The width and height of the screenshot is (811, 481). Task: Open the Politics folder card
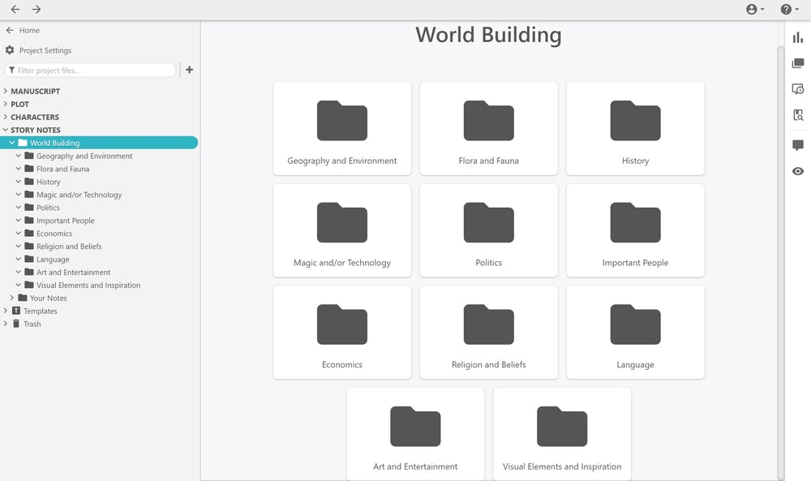pyautogui.click(x=489, y=230)
